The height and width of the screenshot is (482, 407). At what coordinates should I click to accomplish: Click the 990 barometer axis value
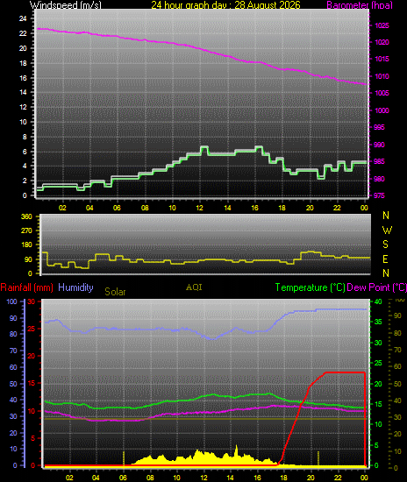click(x=379, y=145)
